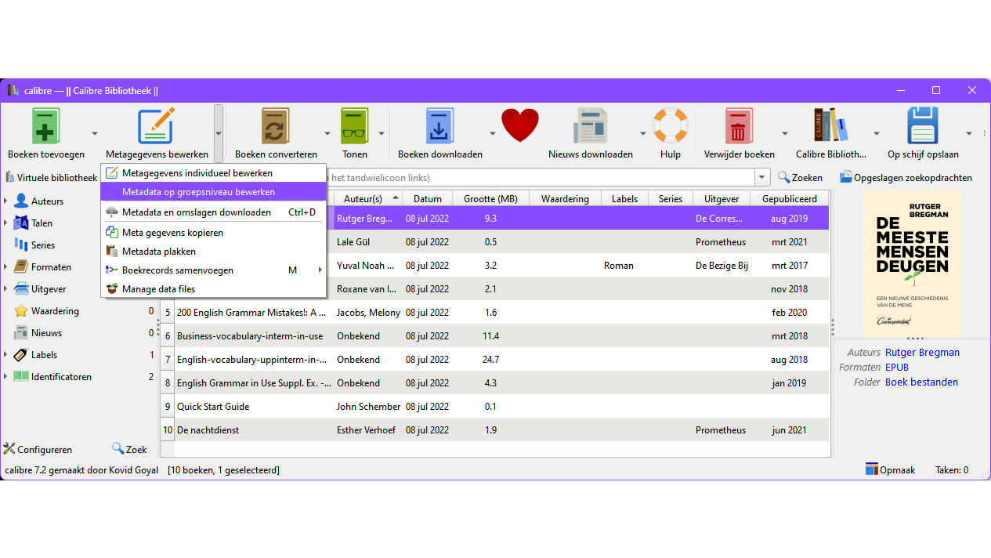Open Boekrecords samenvoegen submenu

pos(213,270)
